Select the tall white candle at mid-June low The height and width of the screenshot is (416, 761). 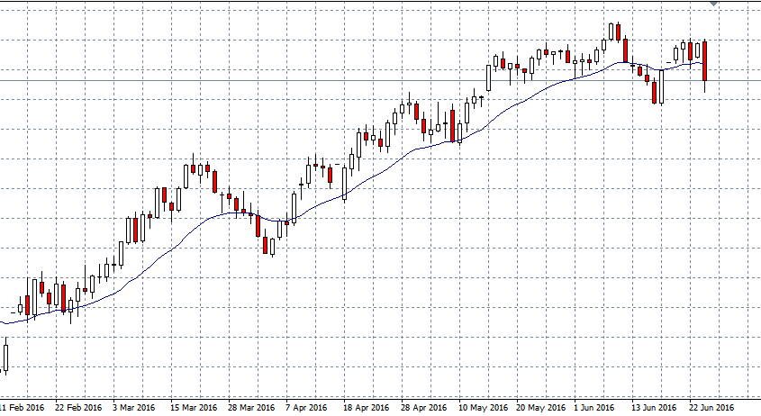(x=661, y=86)
